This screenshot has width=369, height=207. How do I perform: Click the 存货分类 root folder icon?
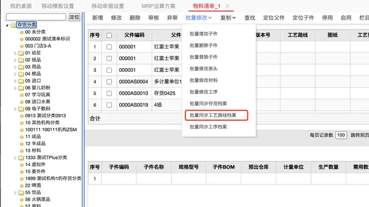click(x=13, y=25)
